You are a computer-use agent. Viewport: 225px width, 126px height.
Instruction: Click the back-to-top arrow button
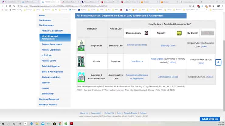218,62
